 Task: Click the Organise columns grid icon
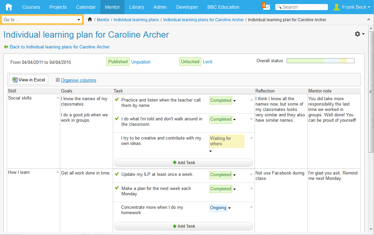pyautogui.click(x=58, y=80)
